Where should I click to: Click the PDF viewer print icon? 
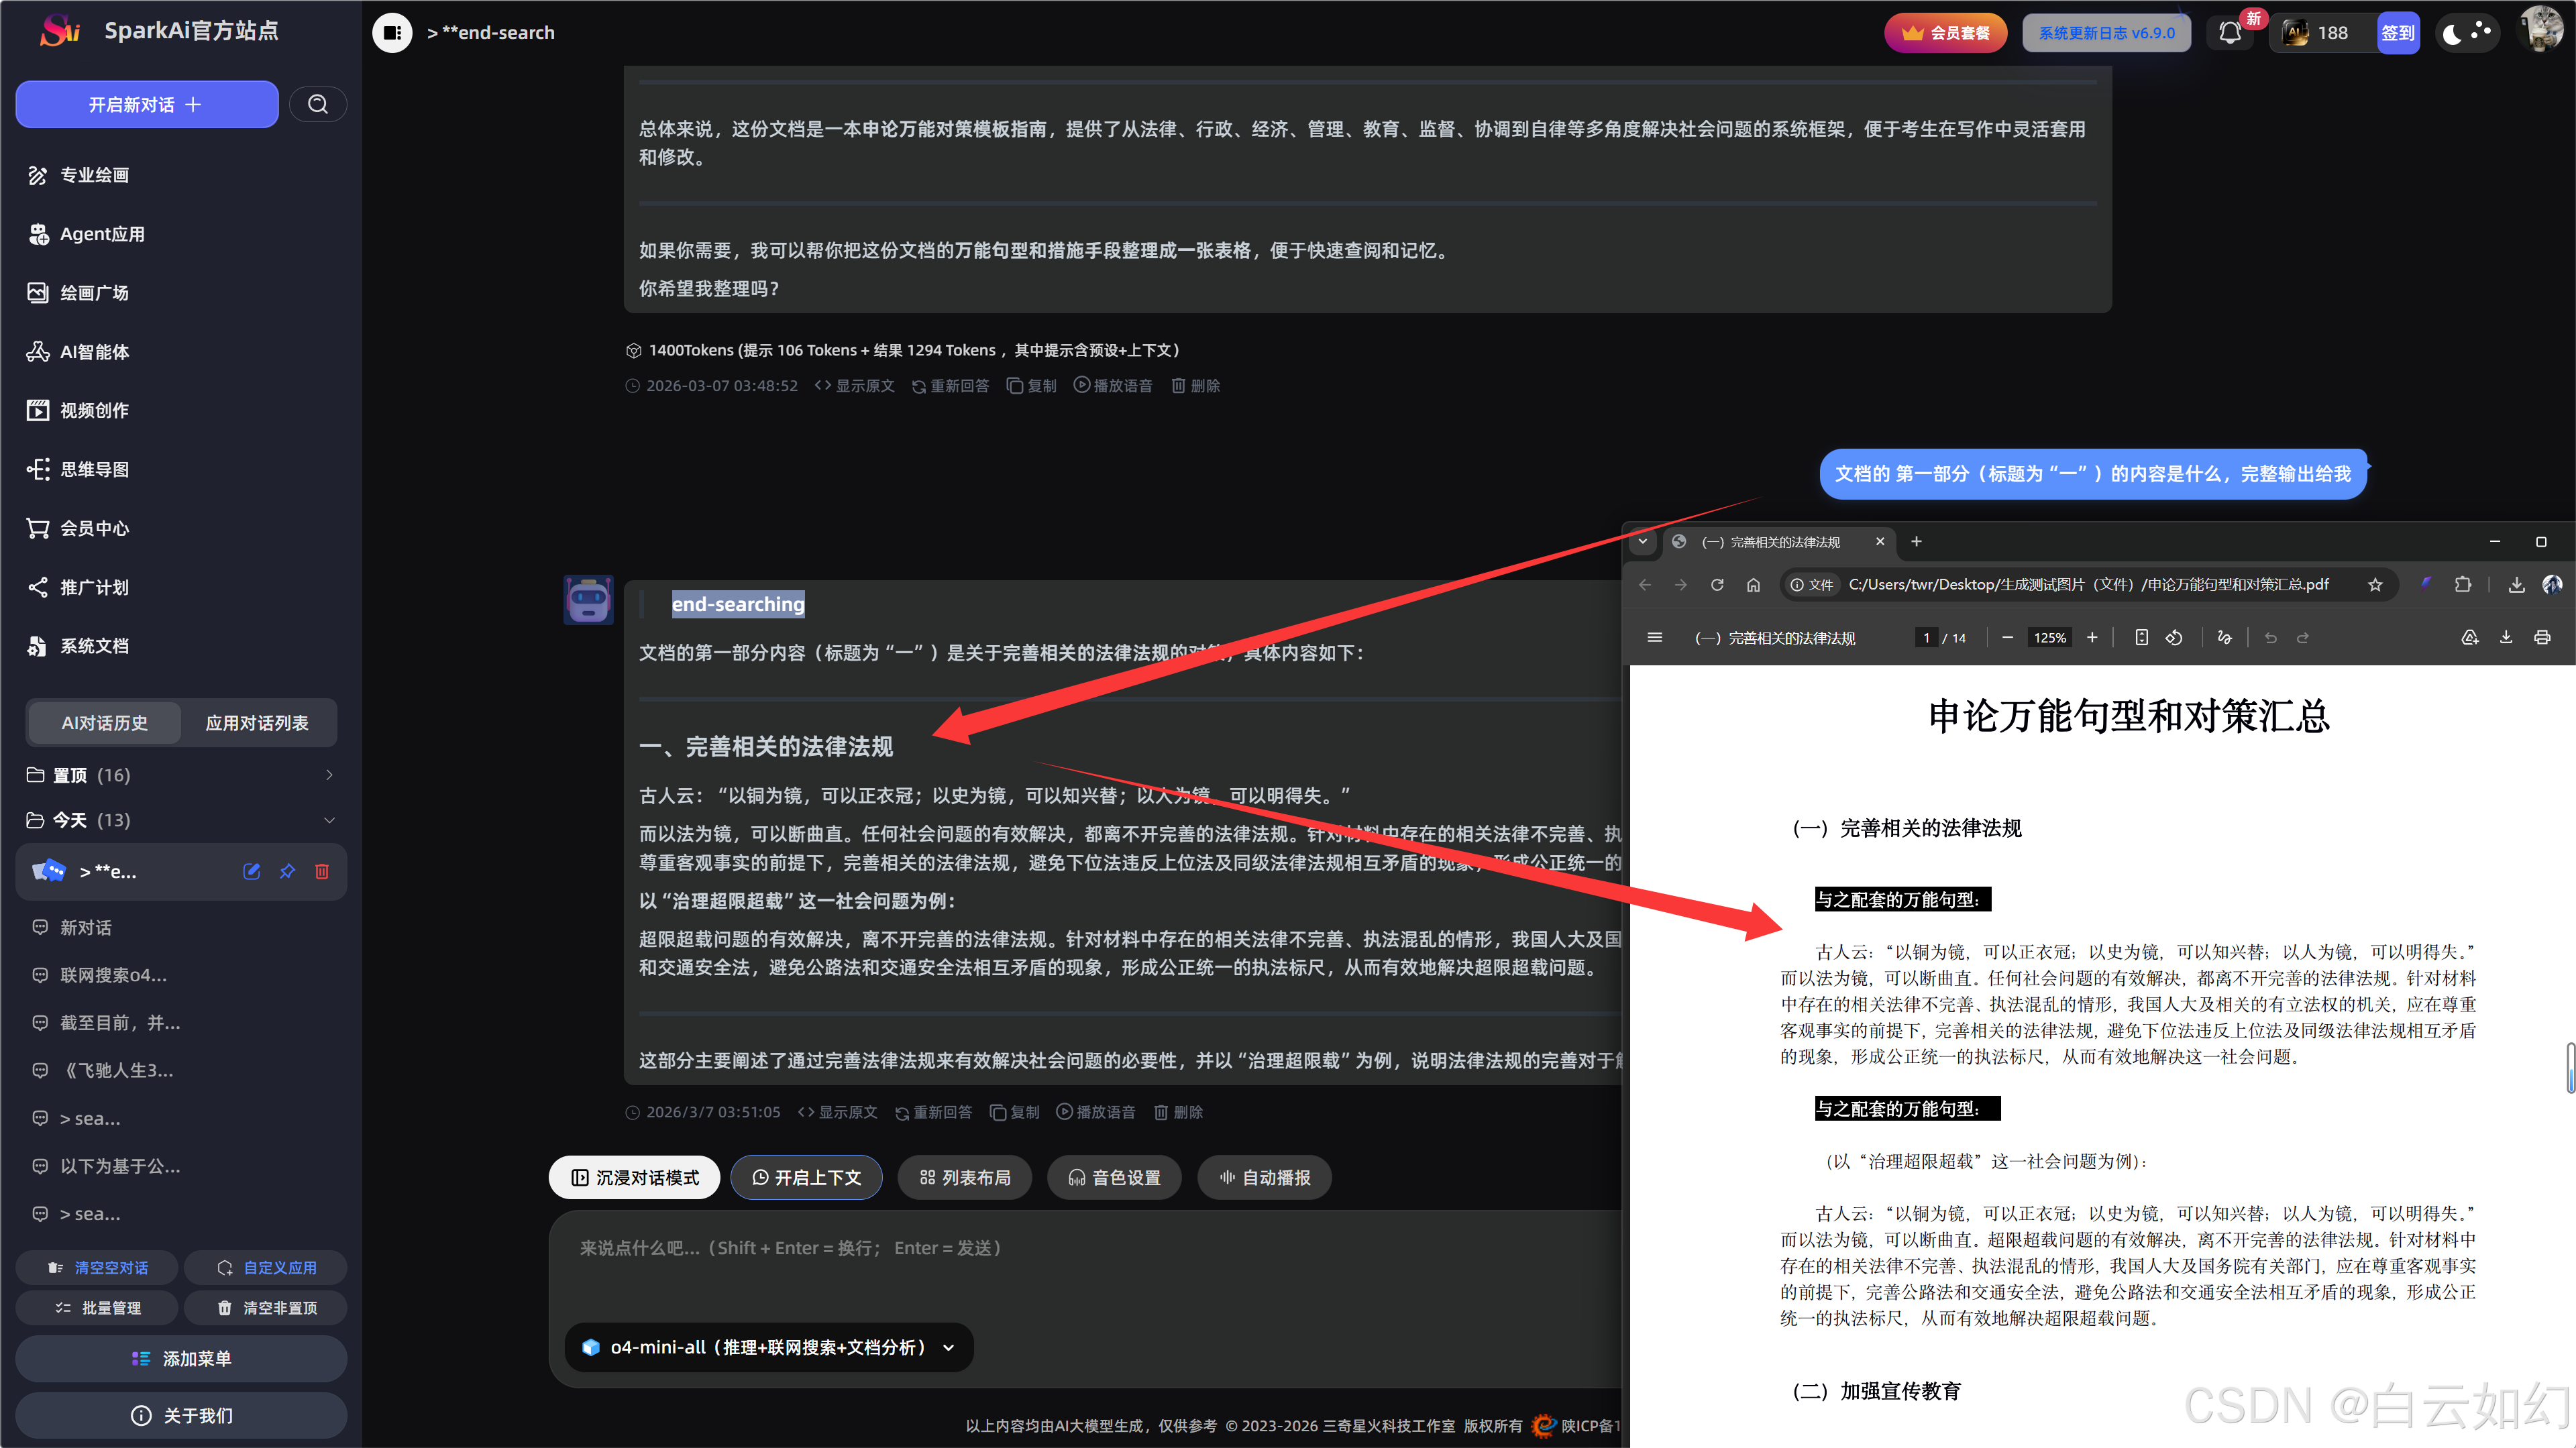click(x=2541, y=637)
